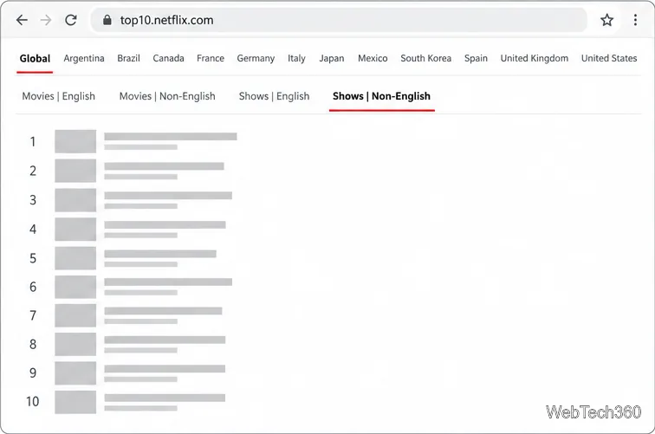Select the Global region tab

tap(35, 59)
